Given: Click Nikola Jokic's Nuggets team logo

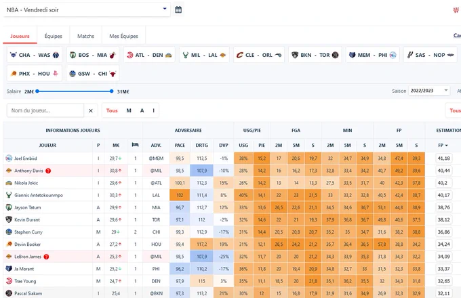Looking at the screenshot, I should [9, 183].
